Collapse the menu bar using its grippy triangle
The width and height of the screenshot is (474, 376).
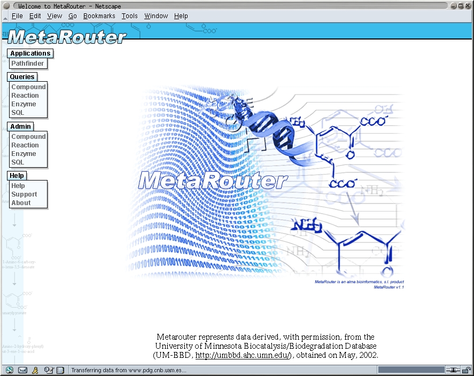click(5, 18)
